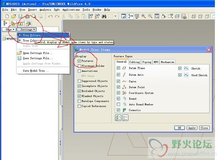Choose Save Model Tree menu entry
Viewport: 220px width, 160px height.
pos(43,71)
